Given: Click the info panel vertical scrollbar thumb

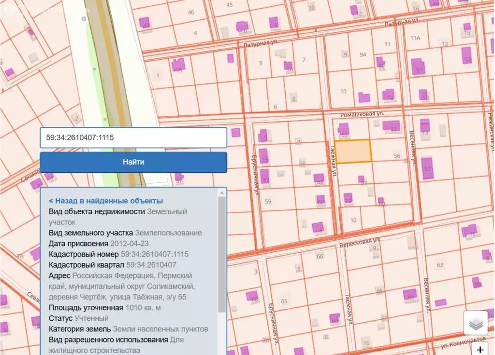Looking at the screenshot, I should [x=222, y=255].
